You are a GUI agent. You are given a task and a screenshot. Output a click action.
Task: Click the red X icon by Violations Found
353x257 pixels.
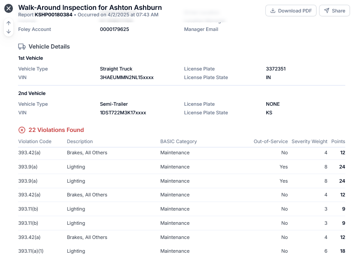[22, 130]
